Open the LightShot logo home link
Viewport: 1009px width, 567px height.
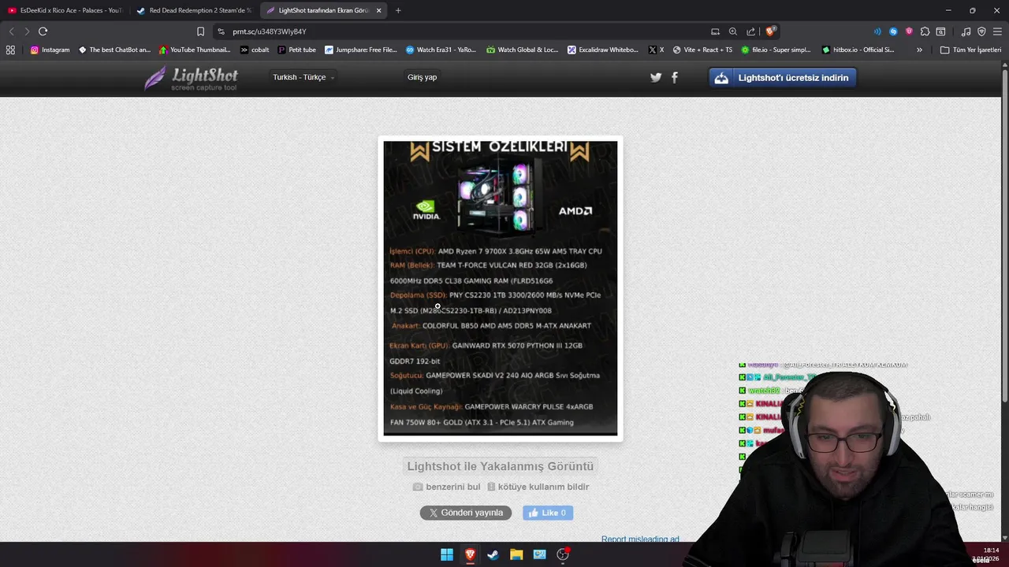[x=192, y=78]
